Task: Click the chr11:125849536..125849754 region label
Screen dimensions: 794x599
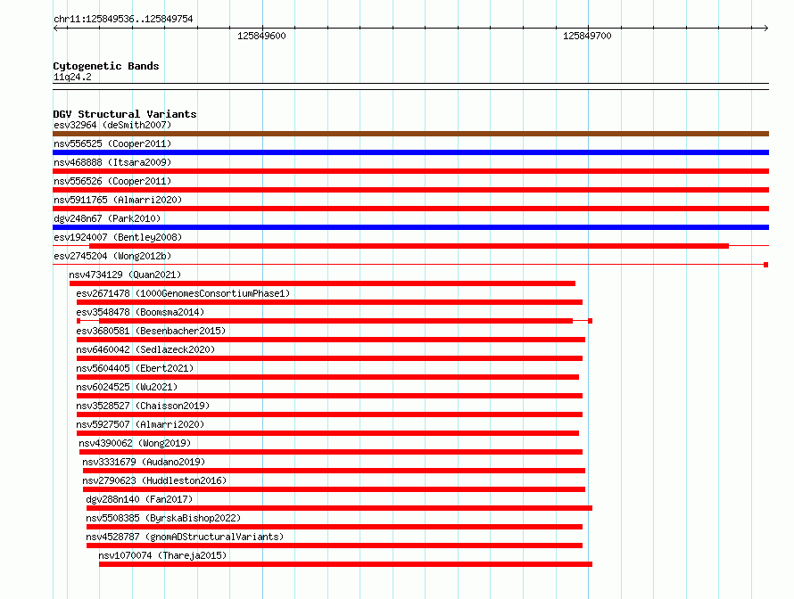Action: point(123,19)
